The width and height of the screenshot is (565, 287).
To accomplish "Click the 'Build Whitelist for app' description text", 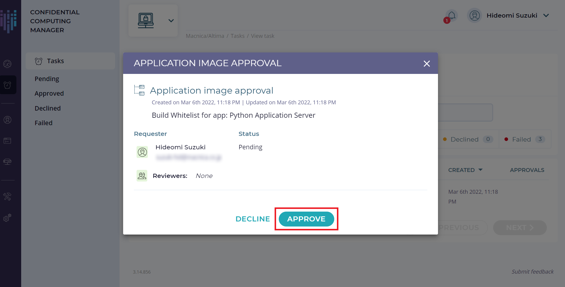I will click(233, 115).
